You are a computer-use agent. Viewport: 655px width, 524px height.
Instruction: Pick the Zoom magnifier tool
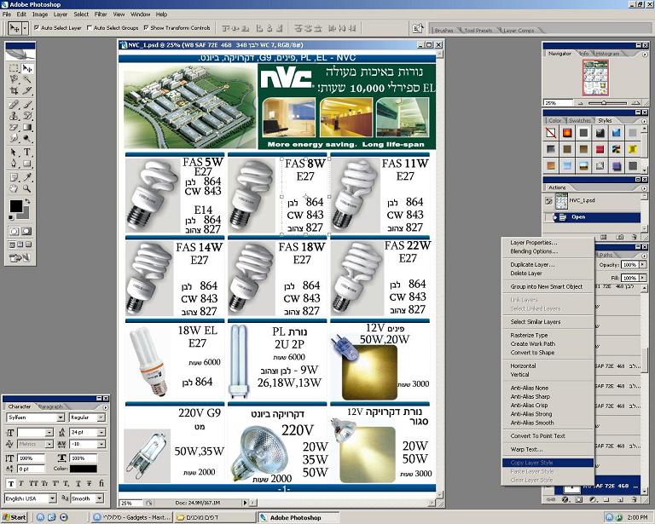(27, 189)
